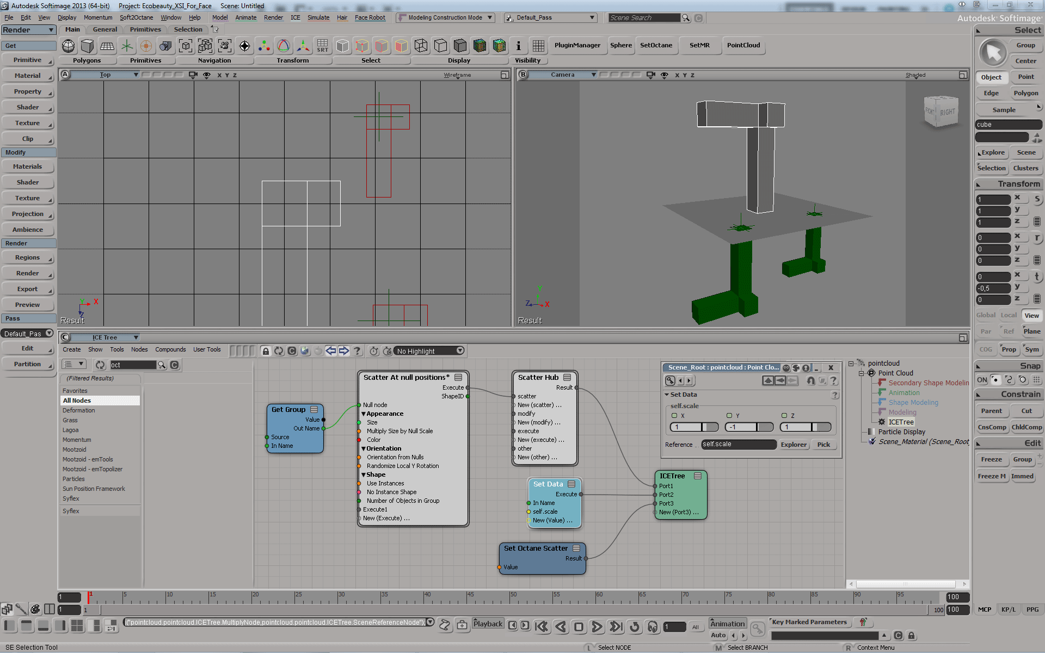The image size is (1045, 653).
Task: Click the info icon in Visibility group
Action: (x=518, y=46)
